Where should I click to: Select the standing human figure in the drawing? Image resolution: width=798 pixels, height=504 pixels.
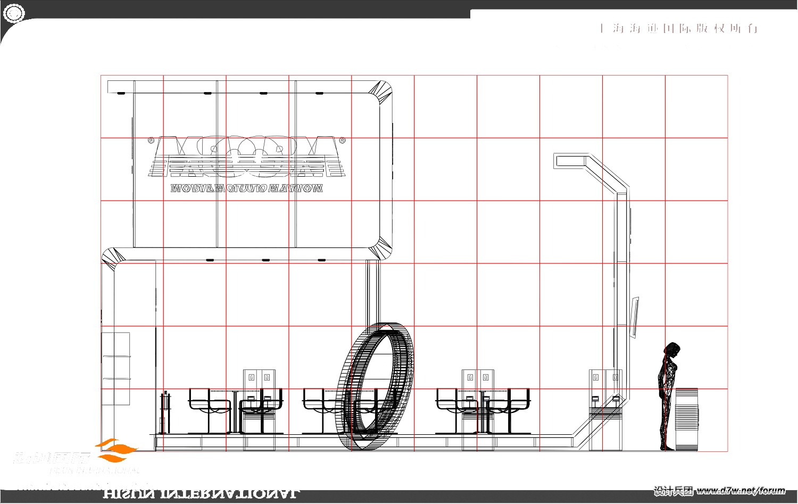[x=669, y=396]
